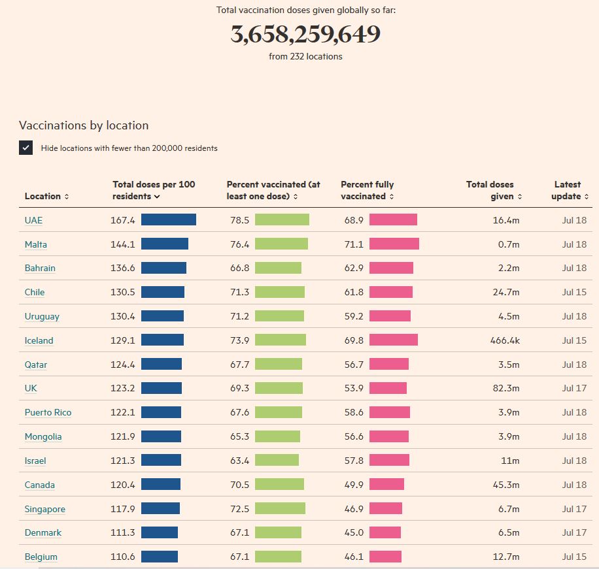
Task: Select the Bahrain link
Action: pos(40,268)
